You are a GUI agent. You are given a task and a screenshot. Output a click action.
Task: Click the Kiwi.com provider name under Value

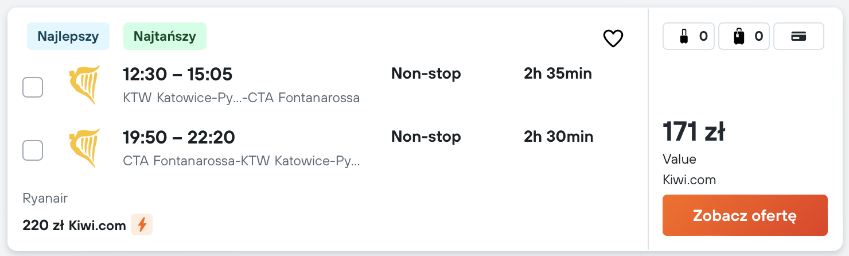click(689, 180)
